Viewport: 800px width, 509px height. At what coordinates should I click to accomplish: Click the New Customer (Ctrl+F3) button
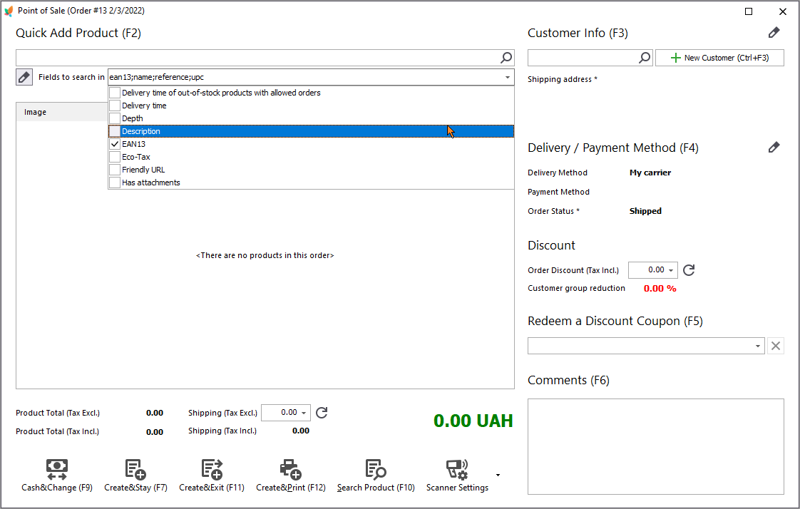719,58
